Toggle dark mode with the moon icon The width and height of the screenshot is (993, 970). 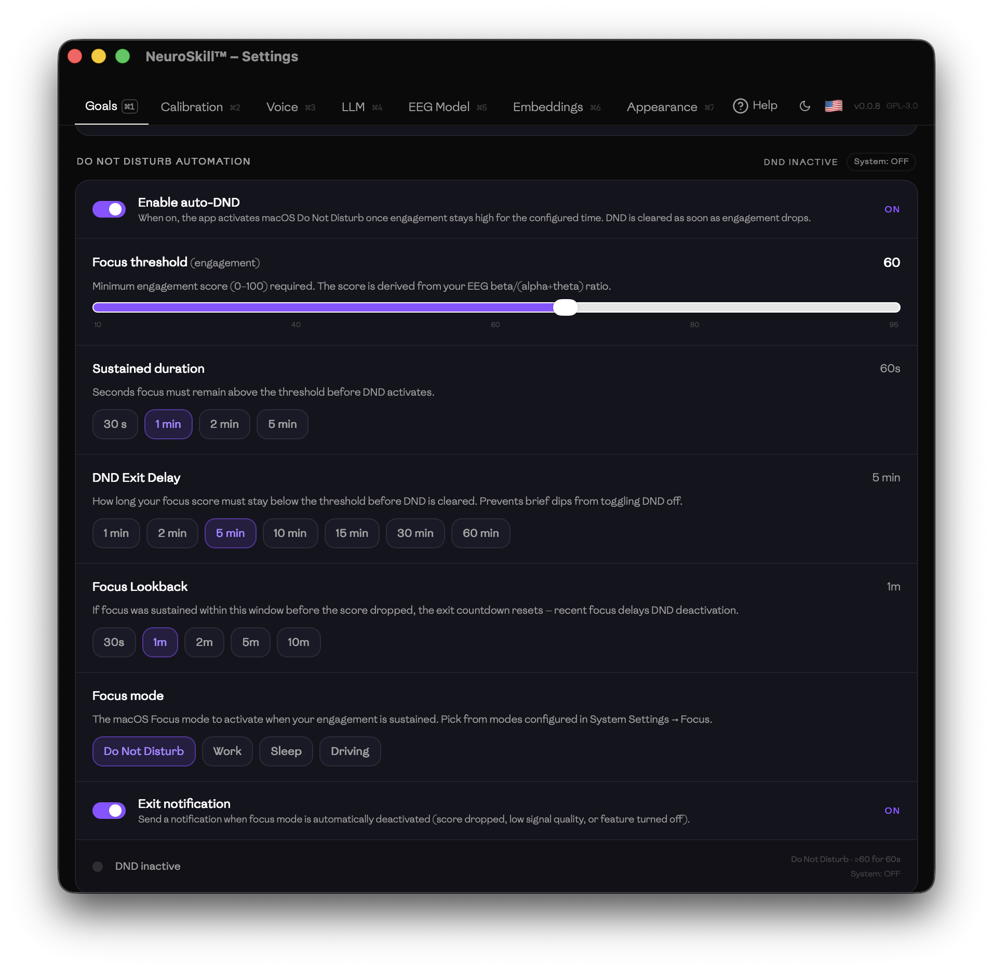(804, 106)
